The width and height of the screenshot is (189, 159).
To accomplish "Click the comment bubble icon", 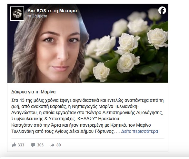I will pos(33,145).
